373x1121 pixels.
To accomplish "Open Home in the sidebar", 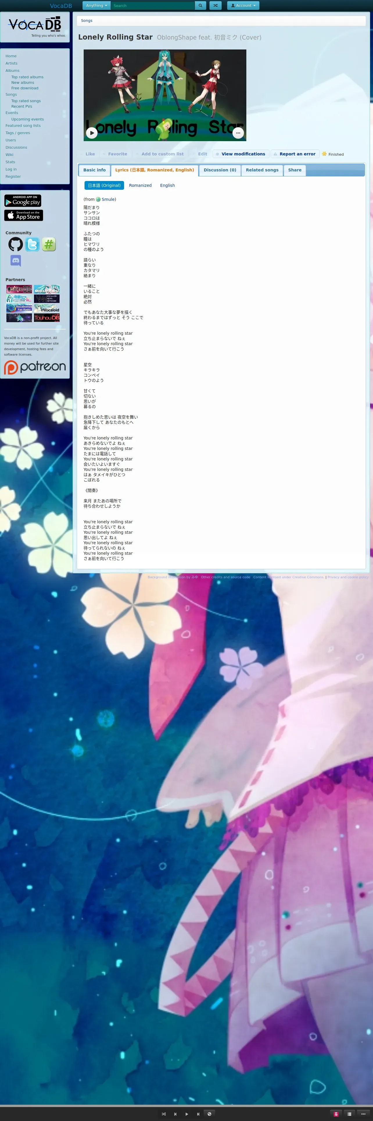I will point(11,56).
